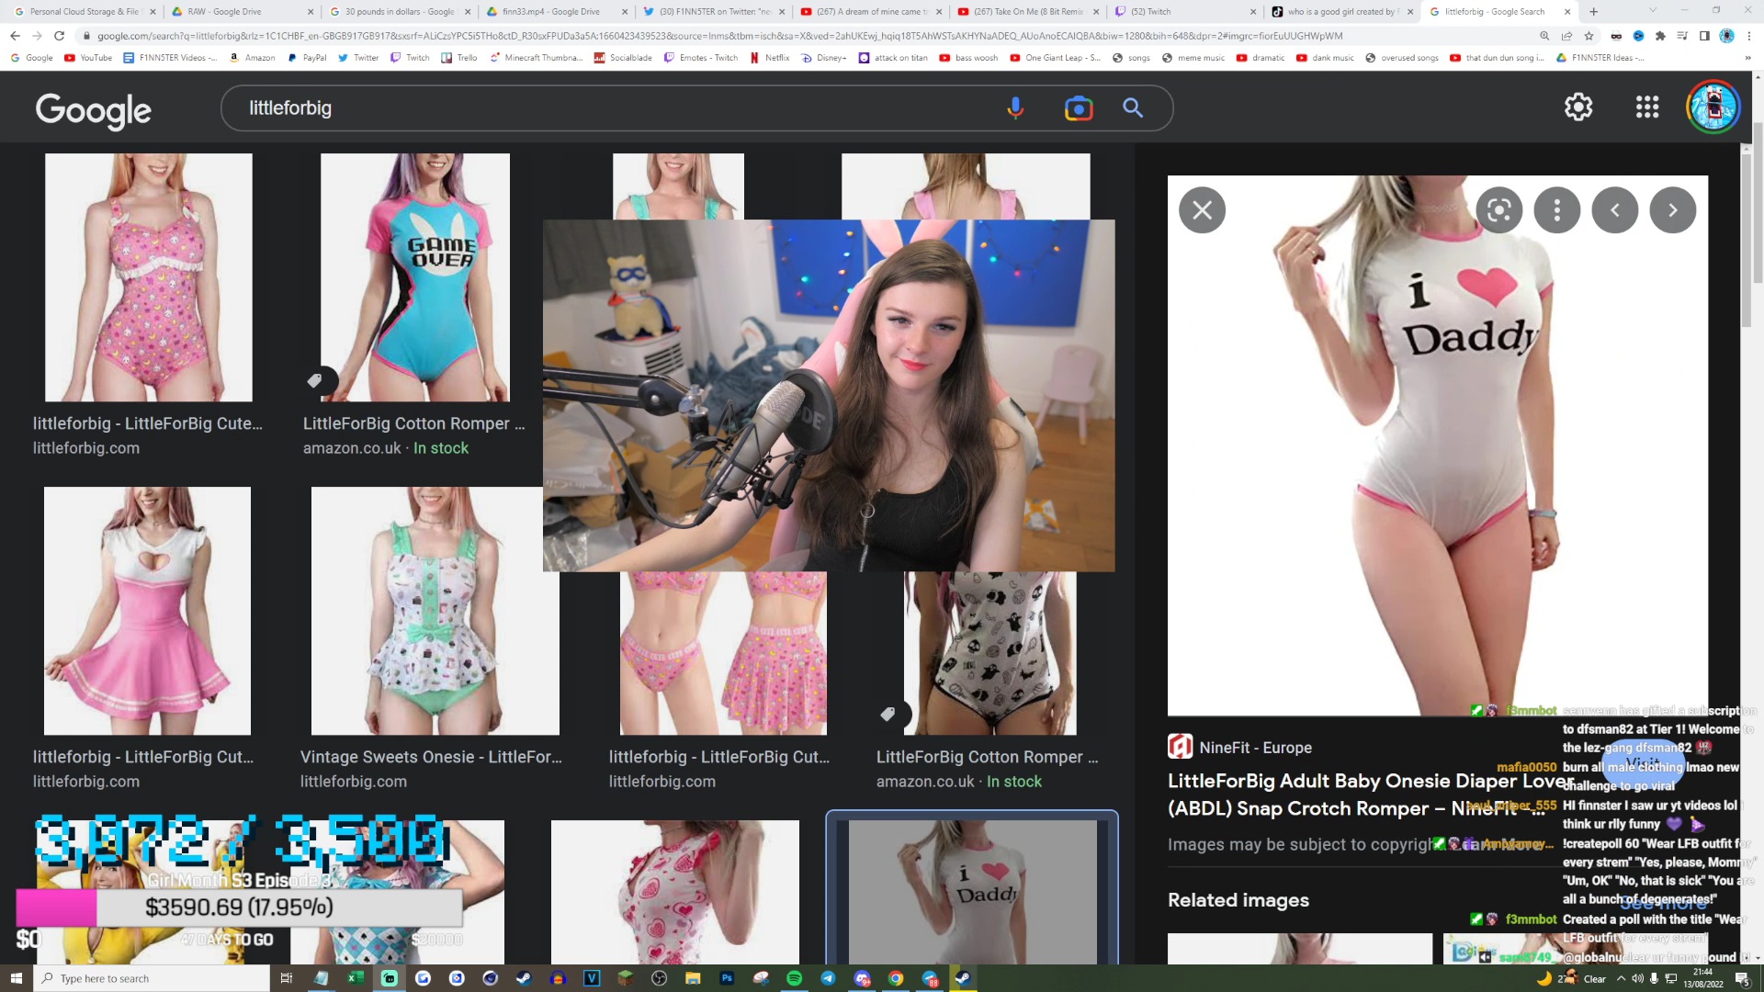Reload the current page
The width and height of the screenshot is (1764, 992).
tap(59, 36)
